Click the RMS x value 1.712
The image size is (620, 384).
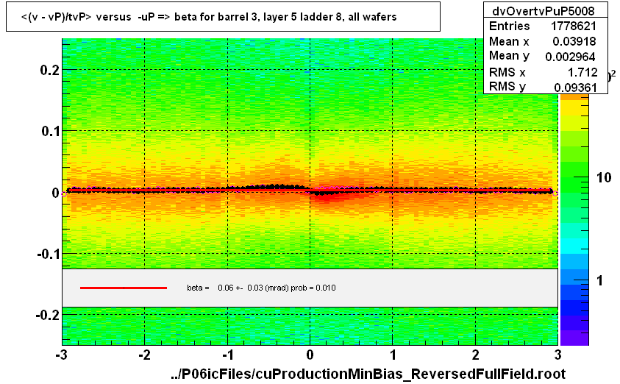coord(582,72)
